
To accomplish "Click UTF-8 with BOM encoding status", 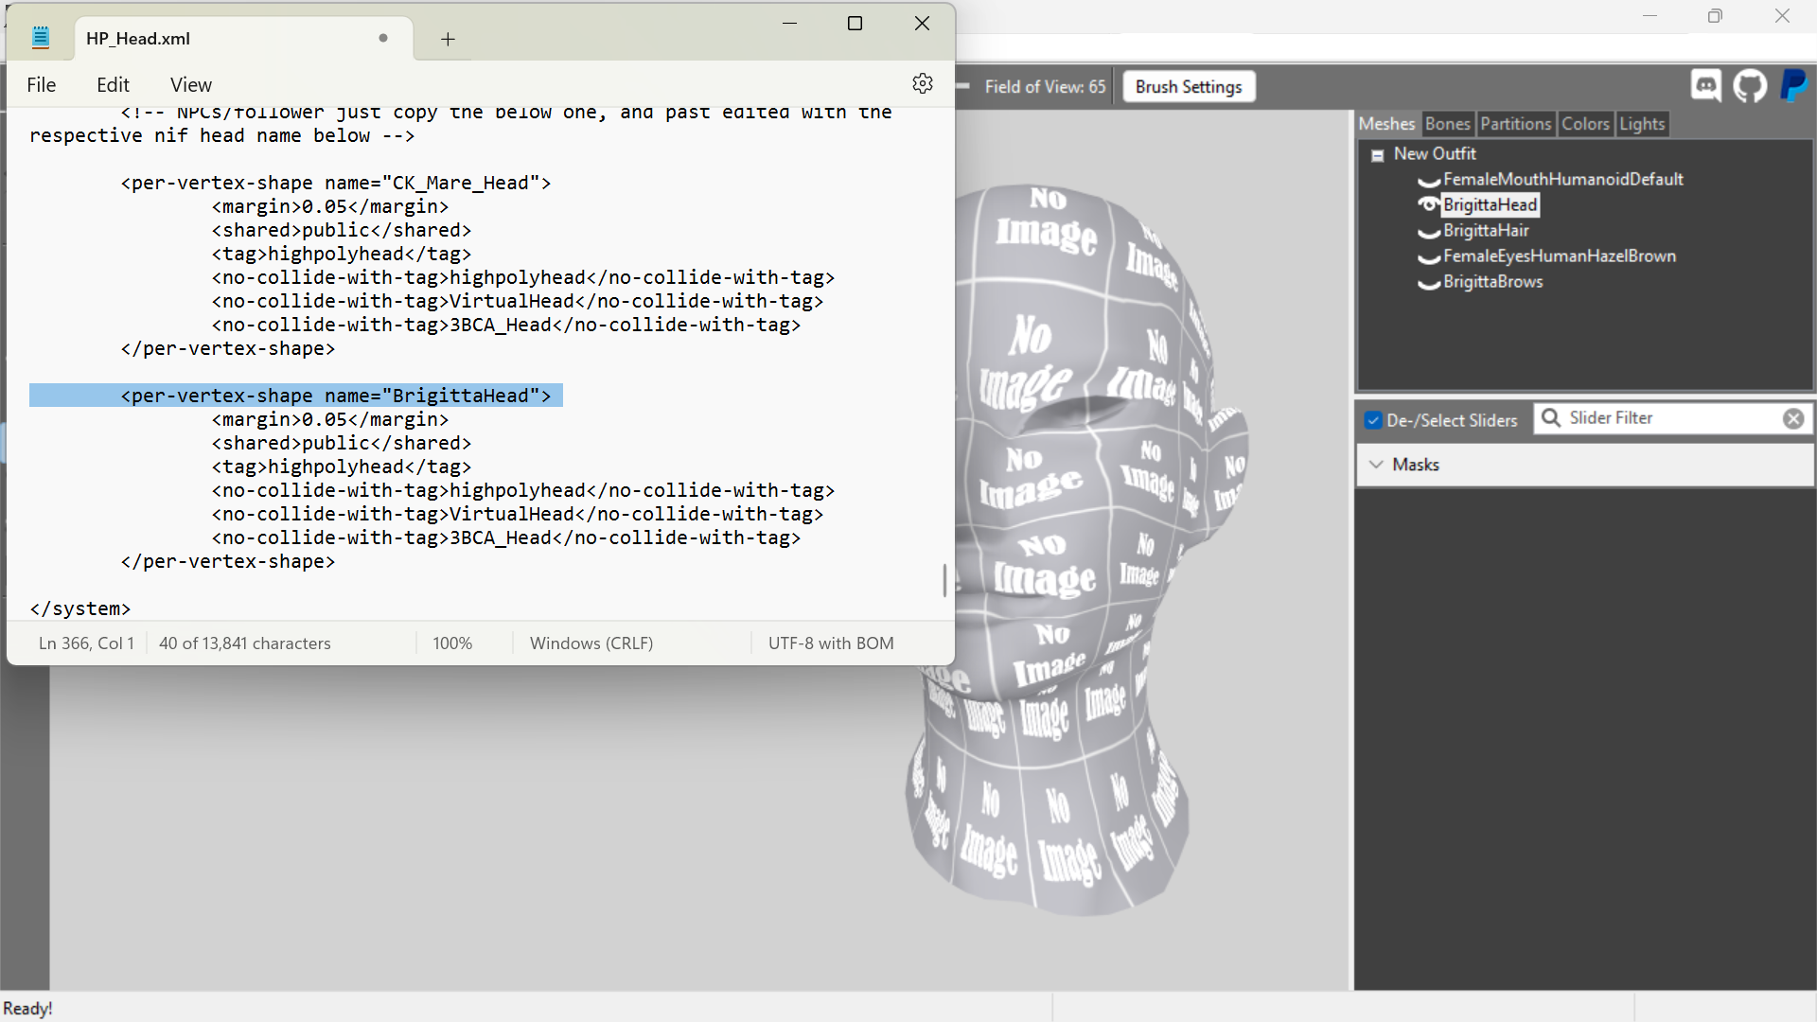I will pyautogui.click(x=831, y=643).
